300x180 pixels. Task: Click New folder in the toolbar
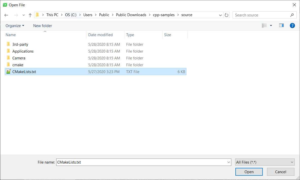(x=43, y=26)
